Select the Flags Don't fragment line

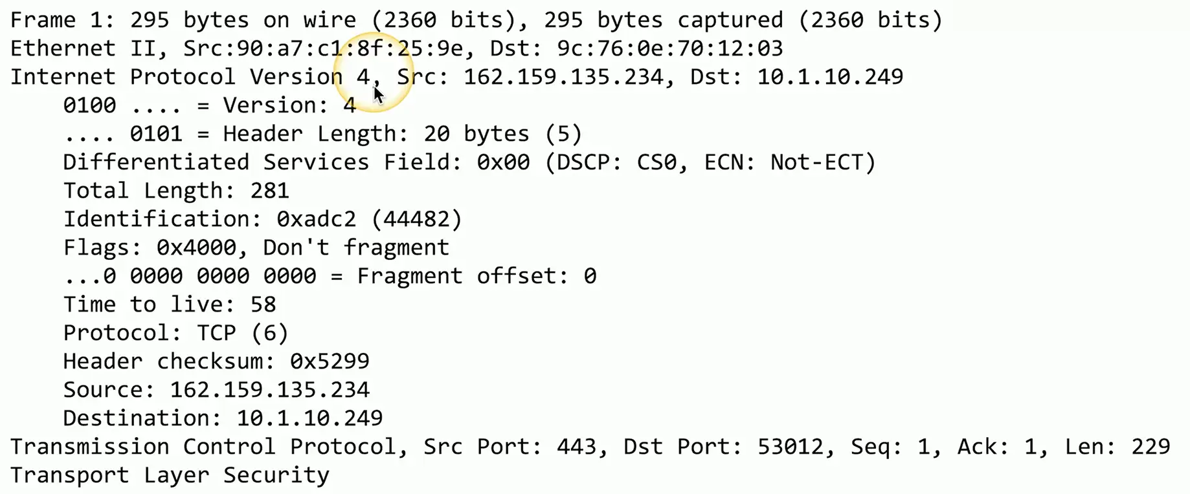pyautogui.click(x=256, y=248)
